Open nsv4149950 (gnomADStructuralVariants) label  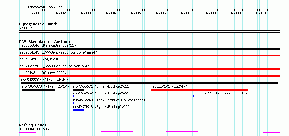point(56,66)
